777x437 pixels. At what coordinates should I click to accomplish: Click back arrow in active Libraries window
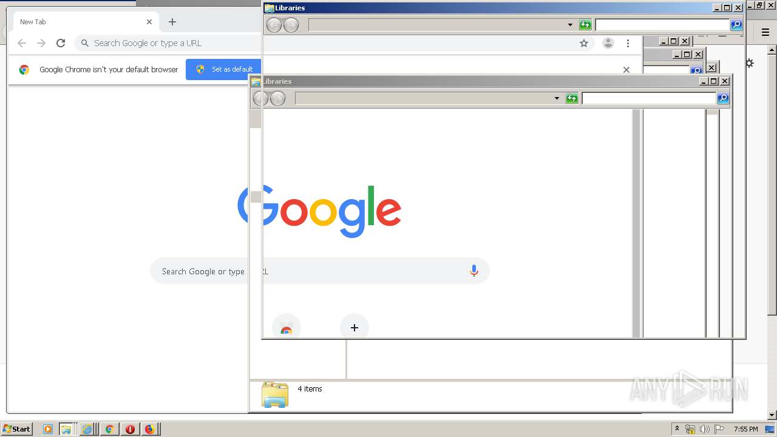click(x=274, y=25)
